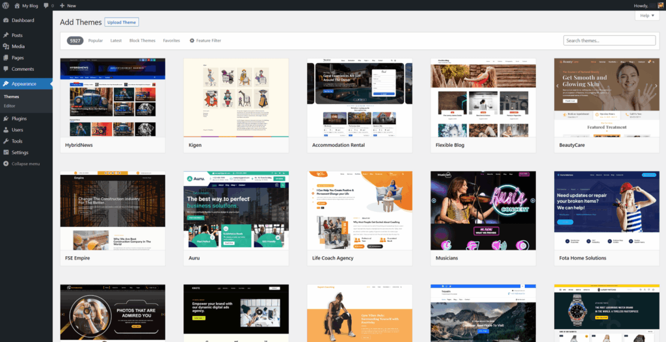The width and height of the screenshot is (666, 342).
Task: Open Dashboard from the sidebar
Action: 22,20
